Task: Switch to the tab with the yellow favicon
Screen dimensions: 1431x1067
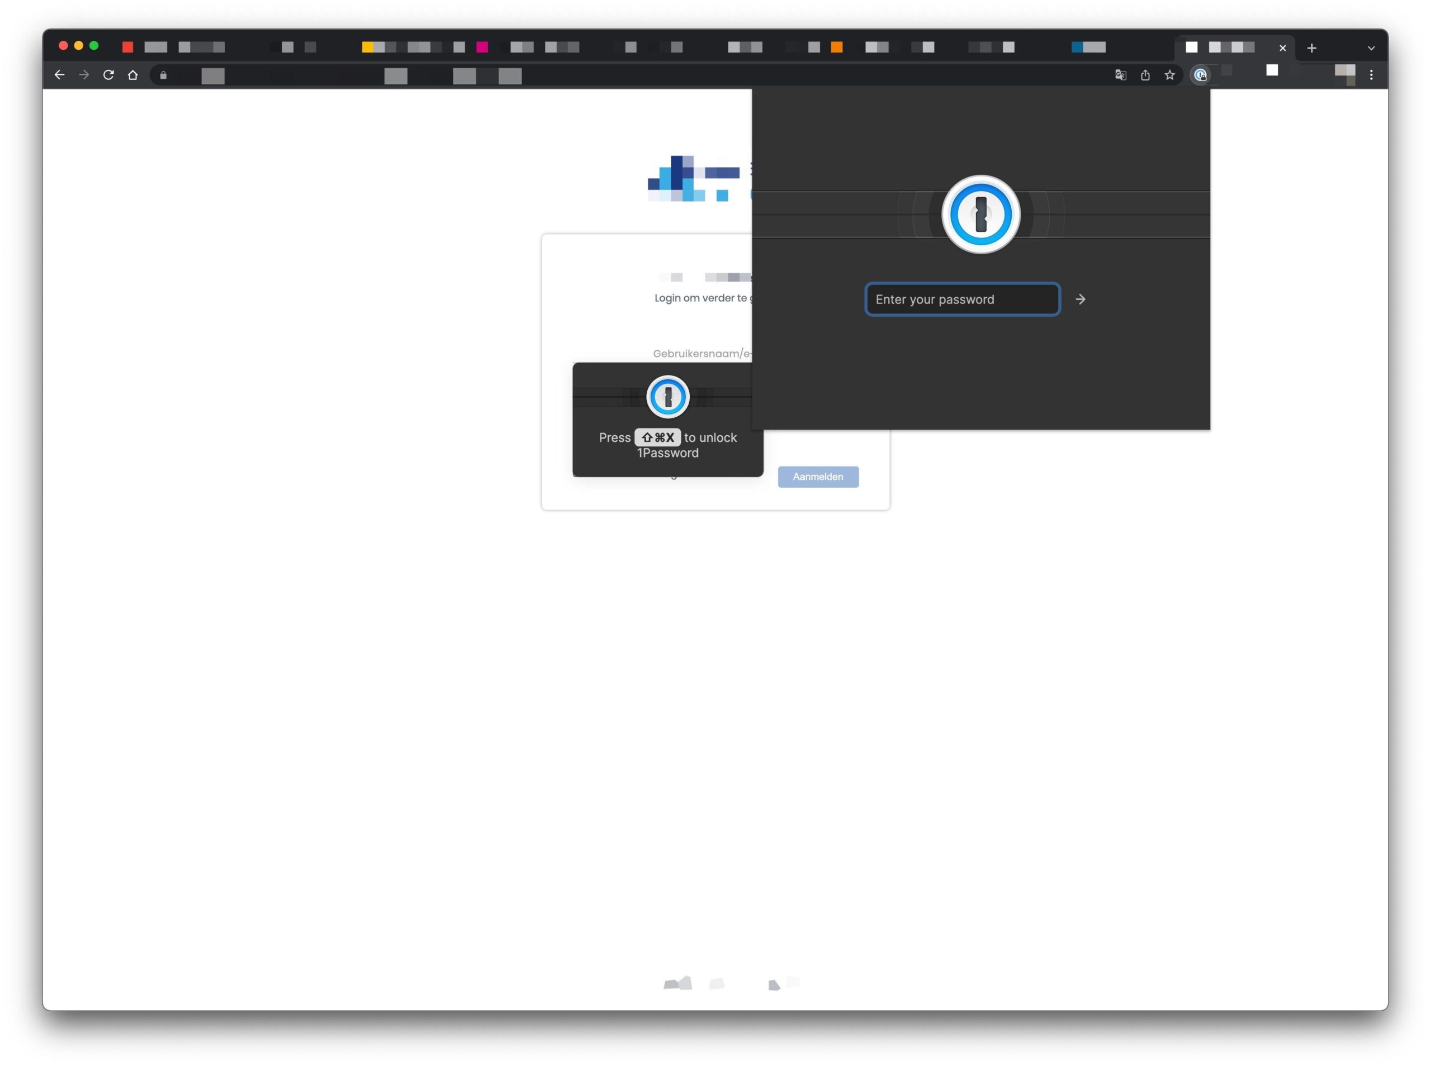Action: coord(367,47)
